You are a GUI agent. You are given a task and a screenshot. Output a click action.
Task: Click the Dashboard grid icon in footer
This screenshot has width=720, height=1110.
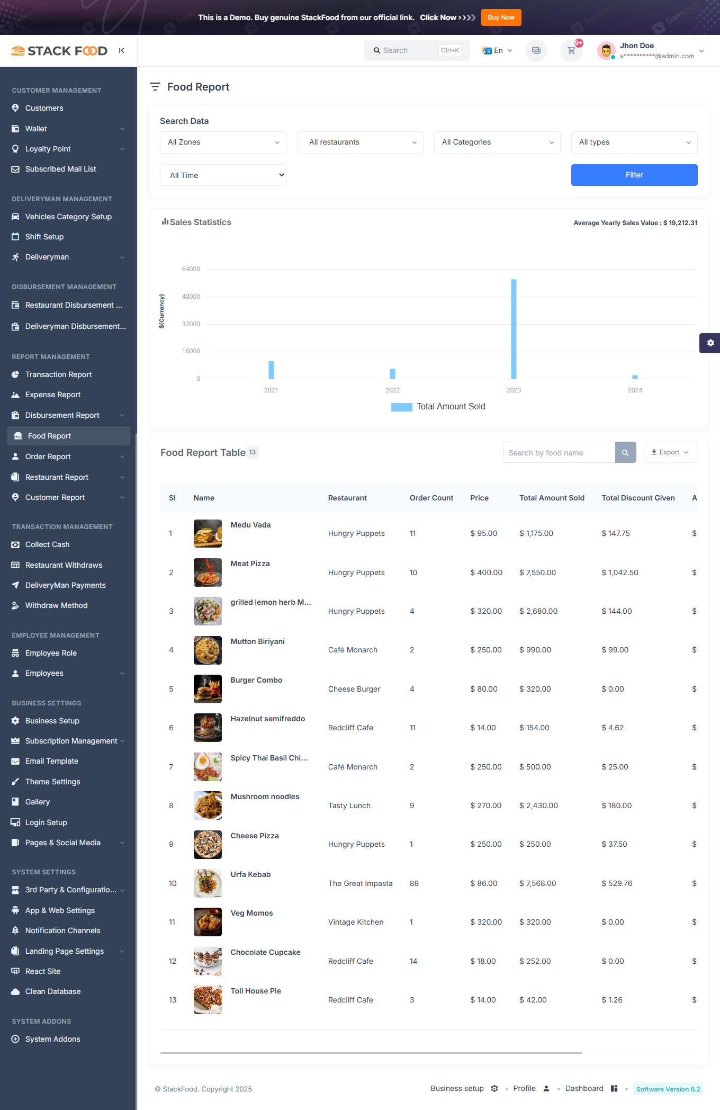coord(614,1089)
